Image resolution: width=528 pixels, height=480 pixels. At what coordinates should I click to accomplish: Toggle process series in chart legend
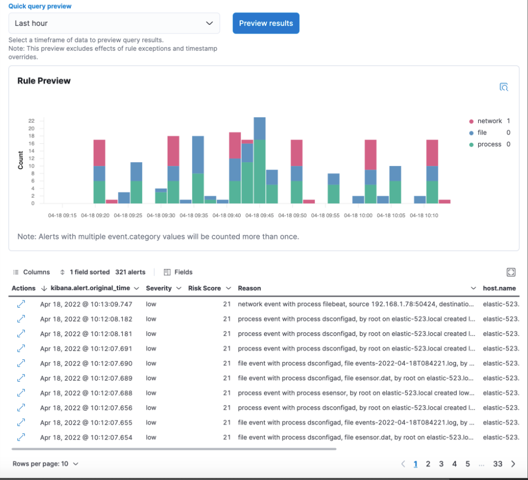tap(489, 144)
